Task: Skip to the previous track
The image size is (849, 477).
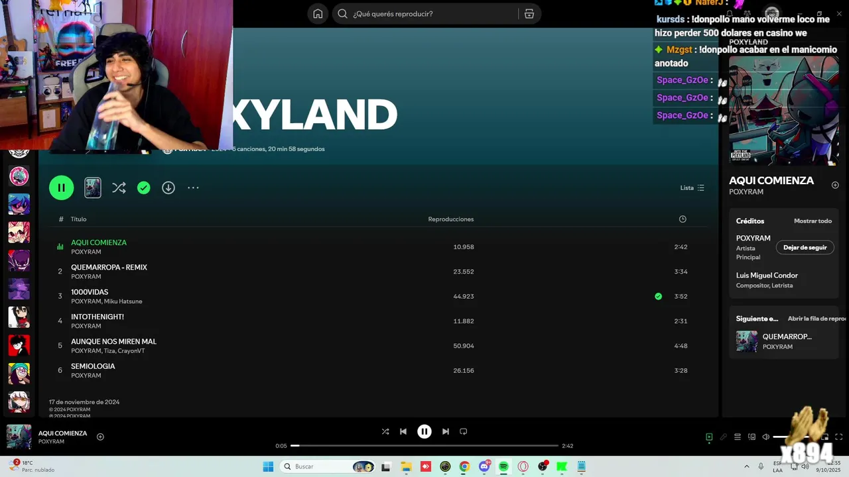Action: click(x=403, y=431)
